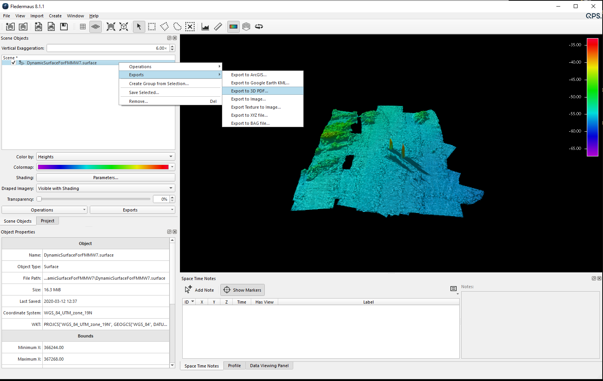Click the clear selection icon
The width and height of the screenshot is (603, 381).
tap(190, 27)
